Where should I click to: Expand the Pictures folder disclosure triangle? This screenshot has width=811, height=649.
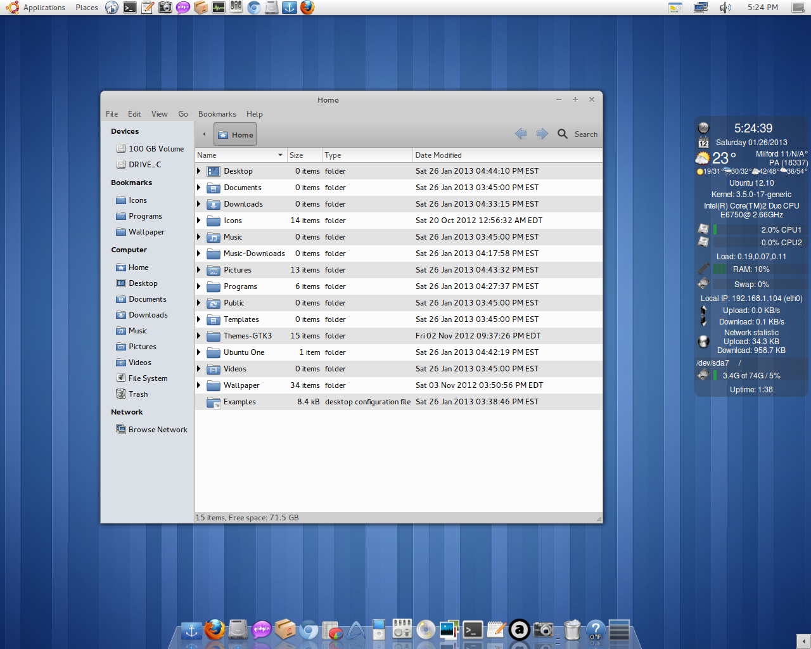[199, 270]
